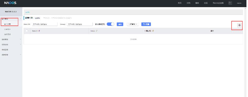
Task: Open 博客 in the top navigation
Action: [x=197, y=3]
